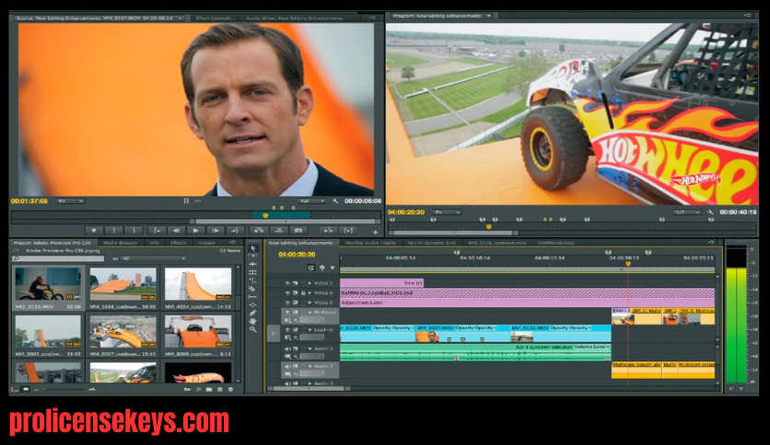This screenshot has height=445, width=770.
Task: Select the Rolling Edit tool
Action: coord(252,272)
